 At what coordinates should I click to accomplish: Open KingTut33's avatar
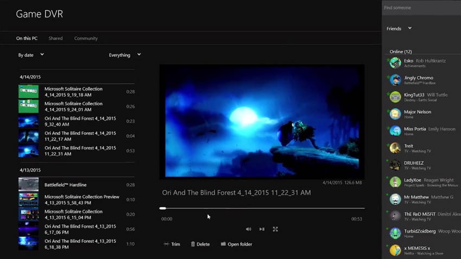tap(395, 97)
